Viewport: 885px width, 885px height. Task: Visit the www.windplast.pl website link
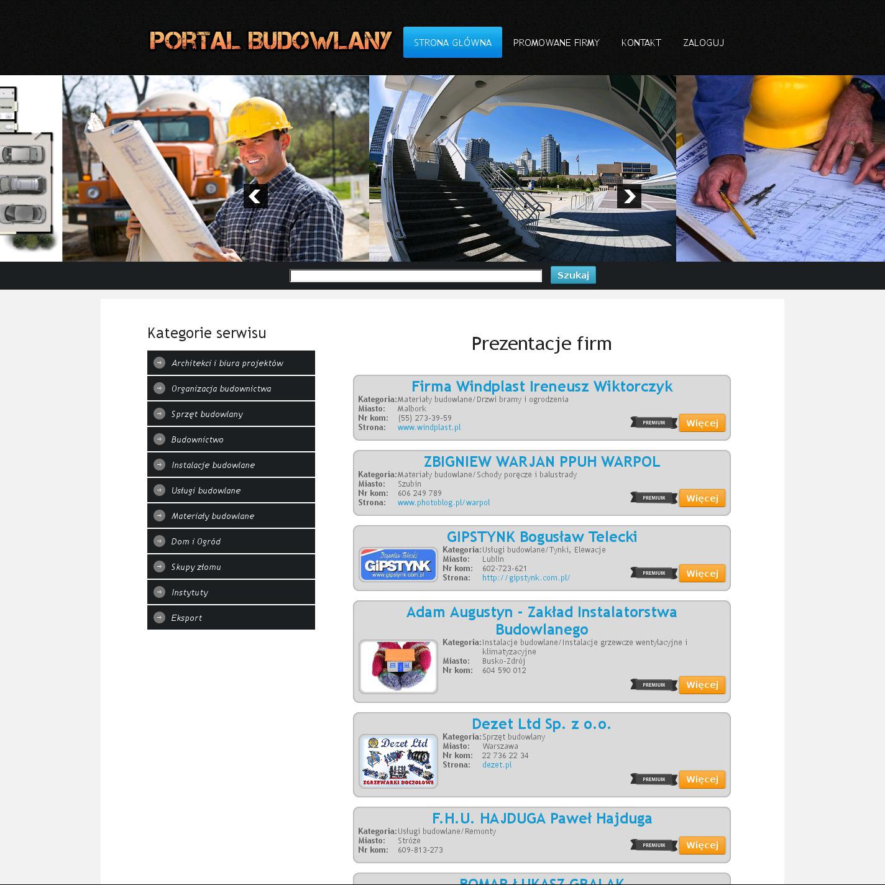tap(429, 428)
